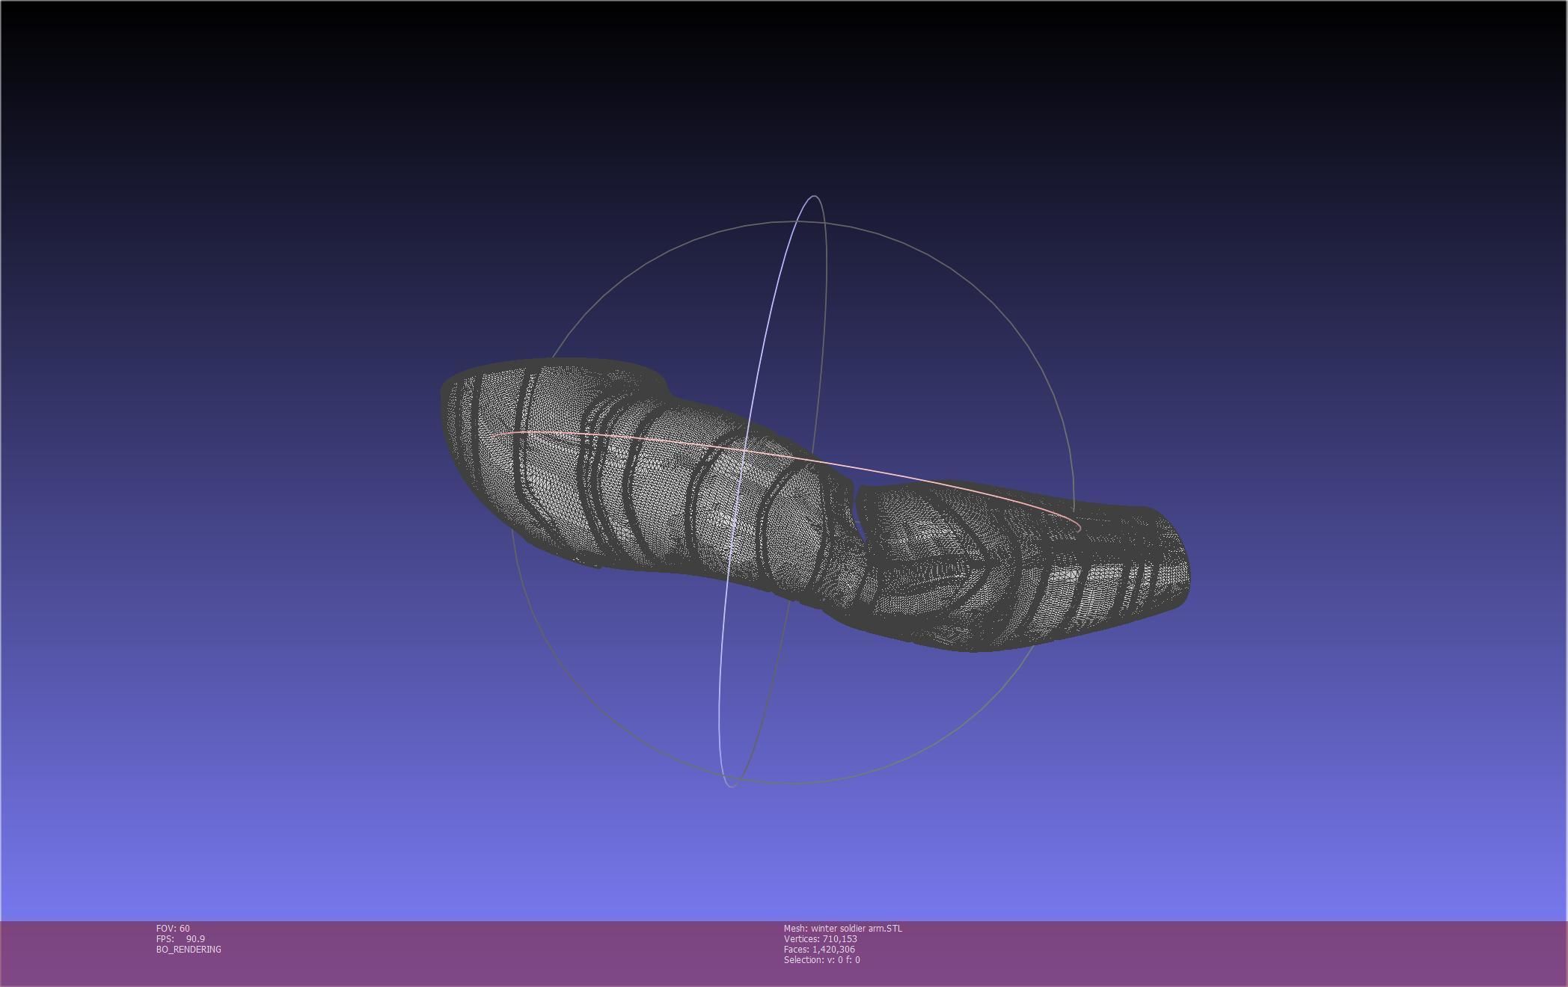Click the Mesh: winter soldier arm.STL label
Screen dimensions: 1568x987
(843, 928)
